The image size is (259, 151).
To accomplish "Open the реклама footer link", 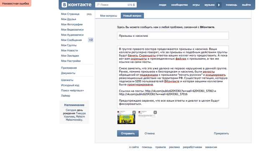I will pos(174,147).
